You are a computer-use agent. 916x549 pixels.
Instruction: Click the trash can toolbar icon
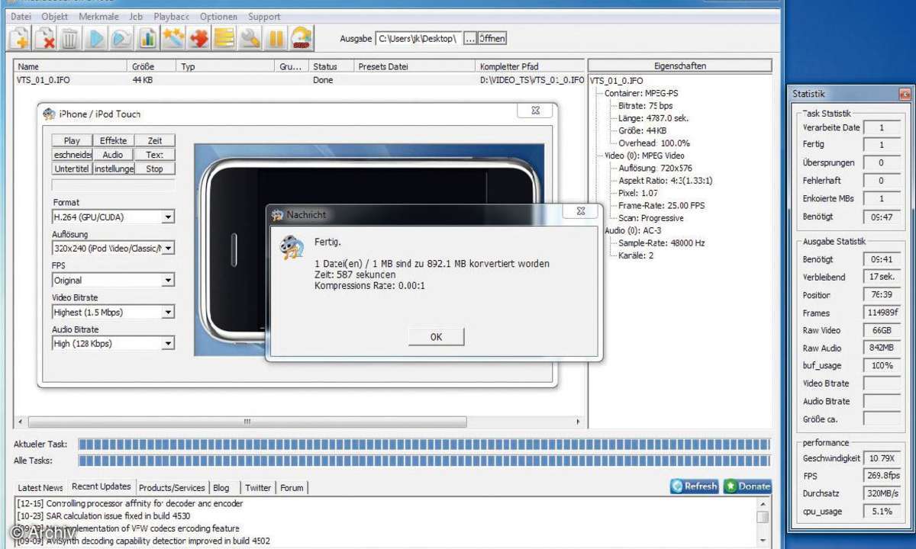pos(69,38)
